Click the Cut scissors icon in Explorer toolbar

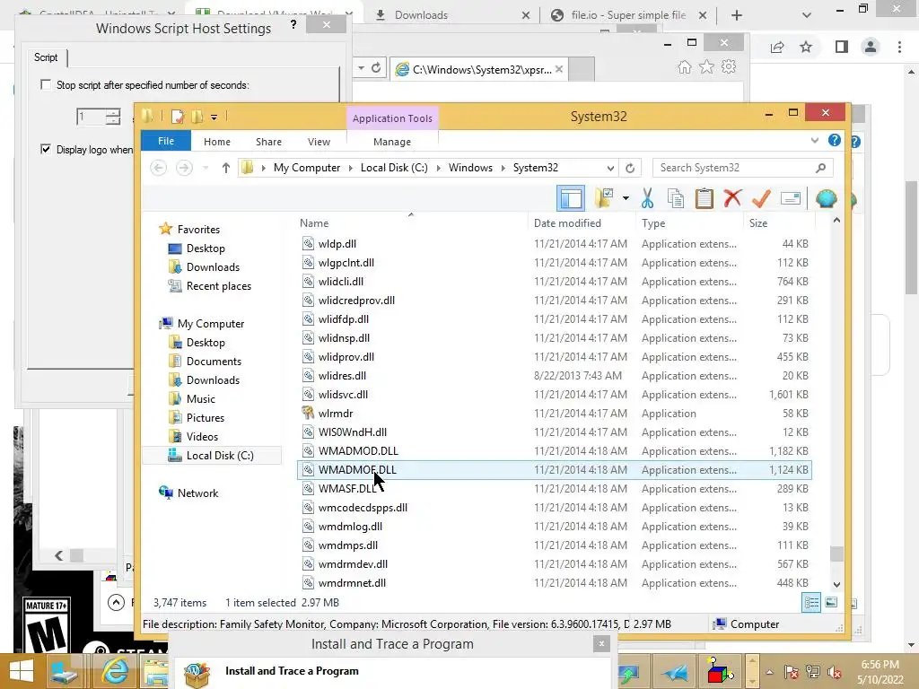coord(647,198)
